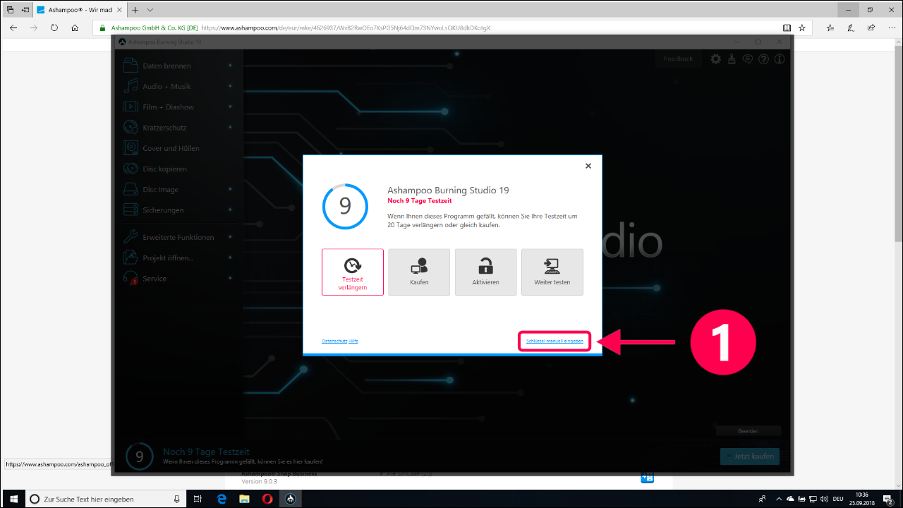This screenshot has height=508, width=903.
Task: Open Cover und Hüllen in the sidebar
Action: (x=178, y=148)
